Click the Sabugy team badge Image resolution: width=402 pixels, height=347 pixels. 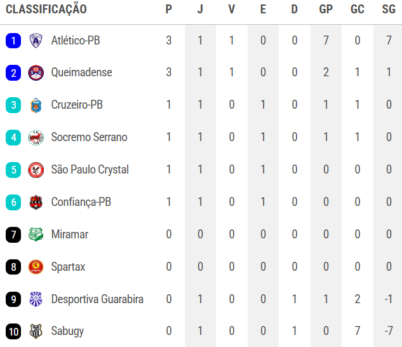coord(36,331)
